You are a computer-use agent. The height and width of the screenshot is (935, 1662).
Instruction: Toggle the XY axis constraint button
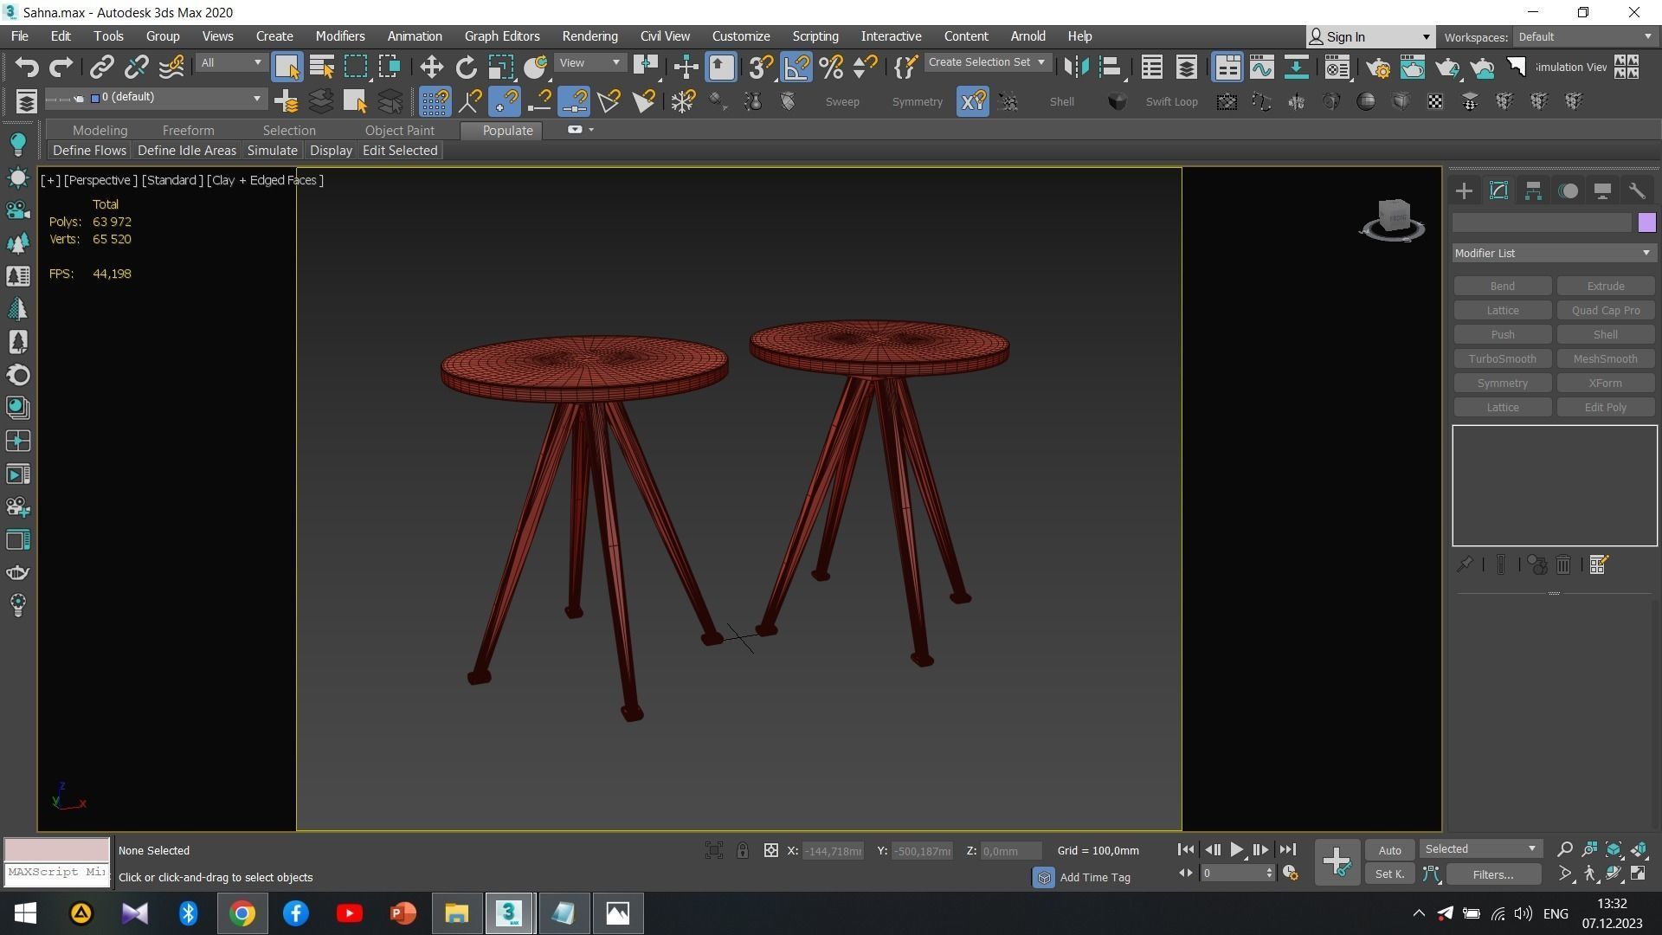973,101
